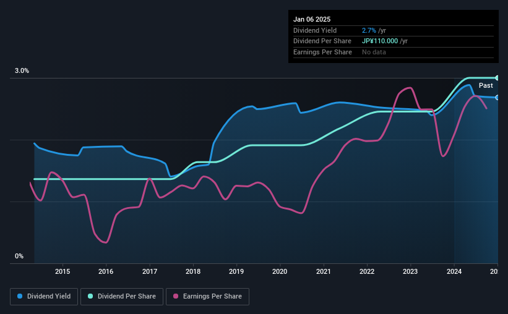Select the 2017 x-axis label

150,271
